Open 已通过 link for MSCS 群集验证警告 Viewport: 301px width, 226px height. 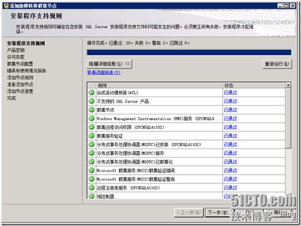click(x=230, y=179)
